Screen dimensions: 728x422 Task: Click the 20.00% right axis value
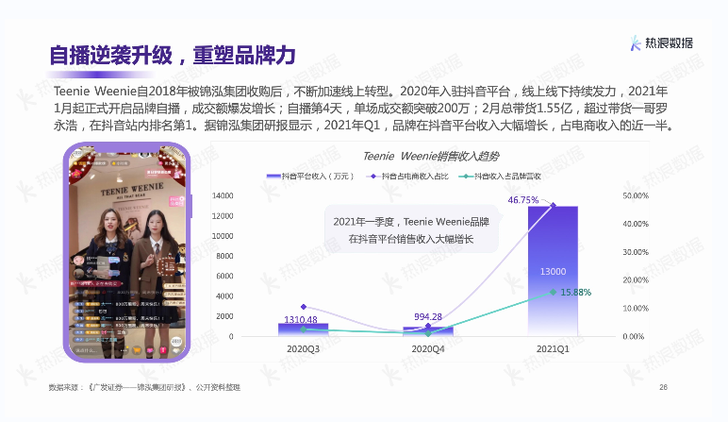pos(636,280)
